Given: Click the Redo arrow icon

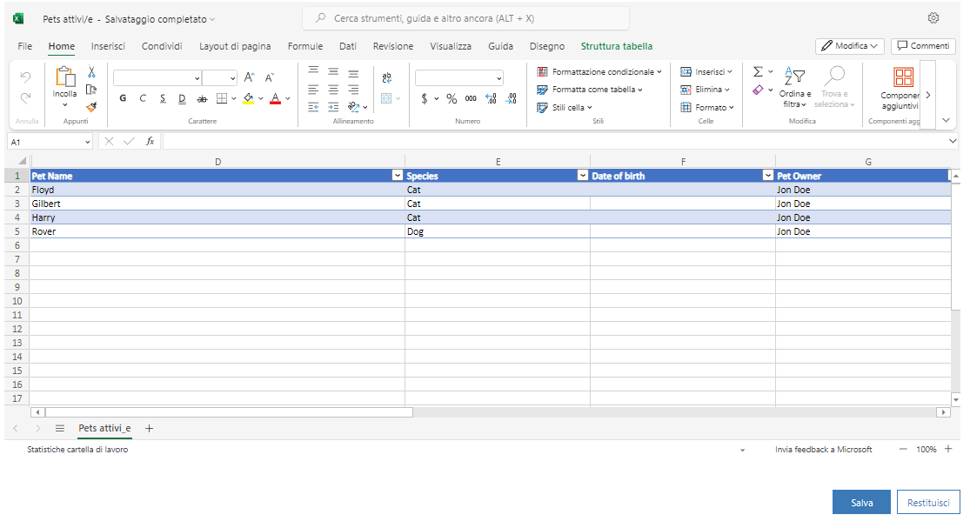Looking at the screenshot, I should [25, 97].
